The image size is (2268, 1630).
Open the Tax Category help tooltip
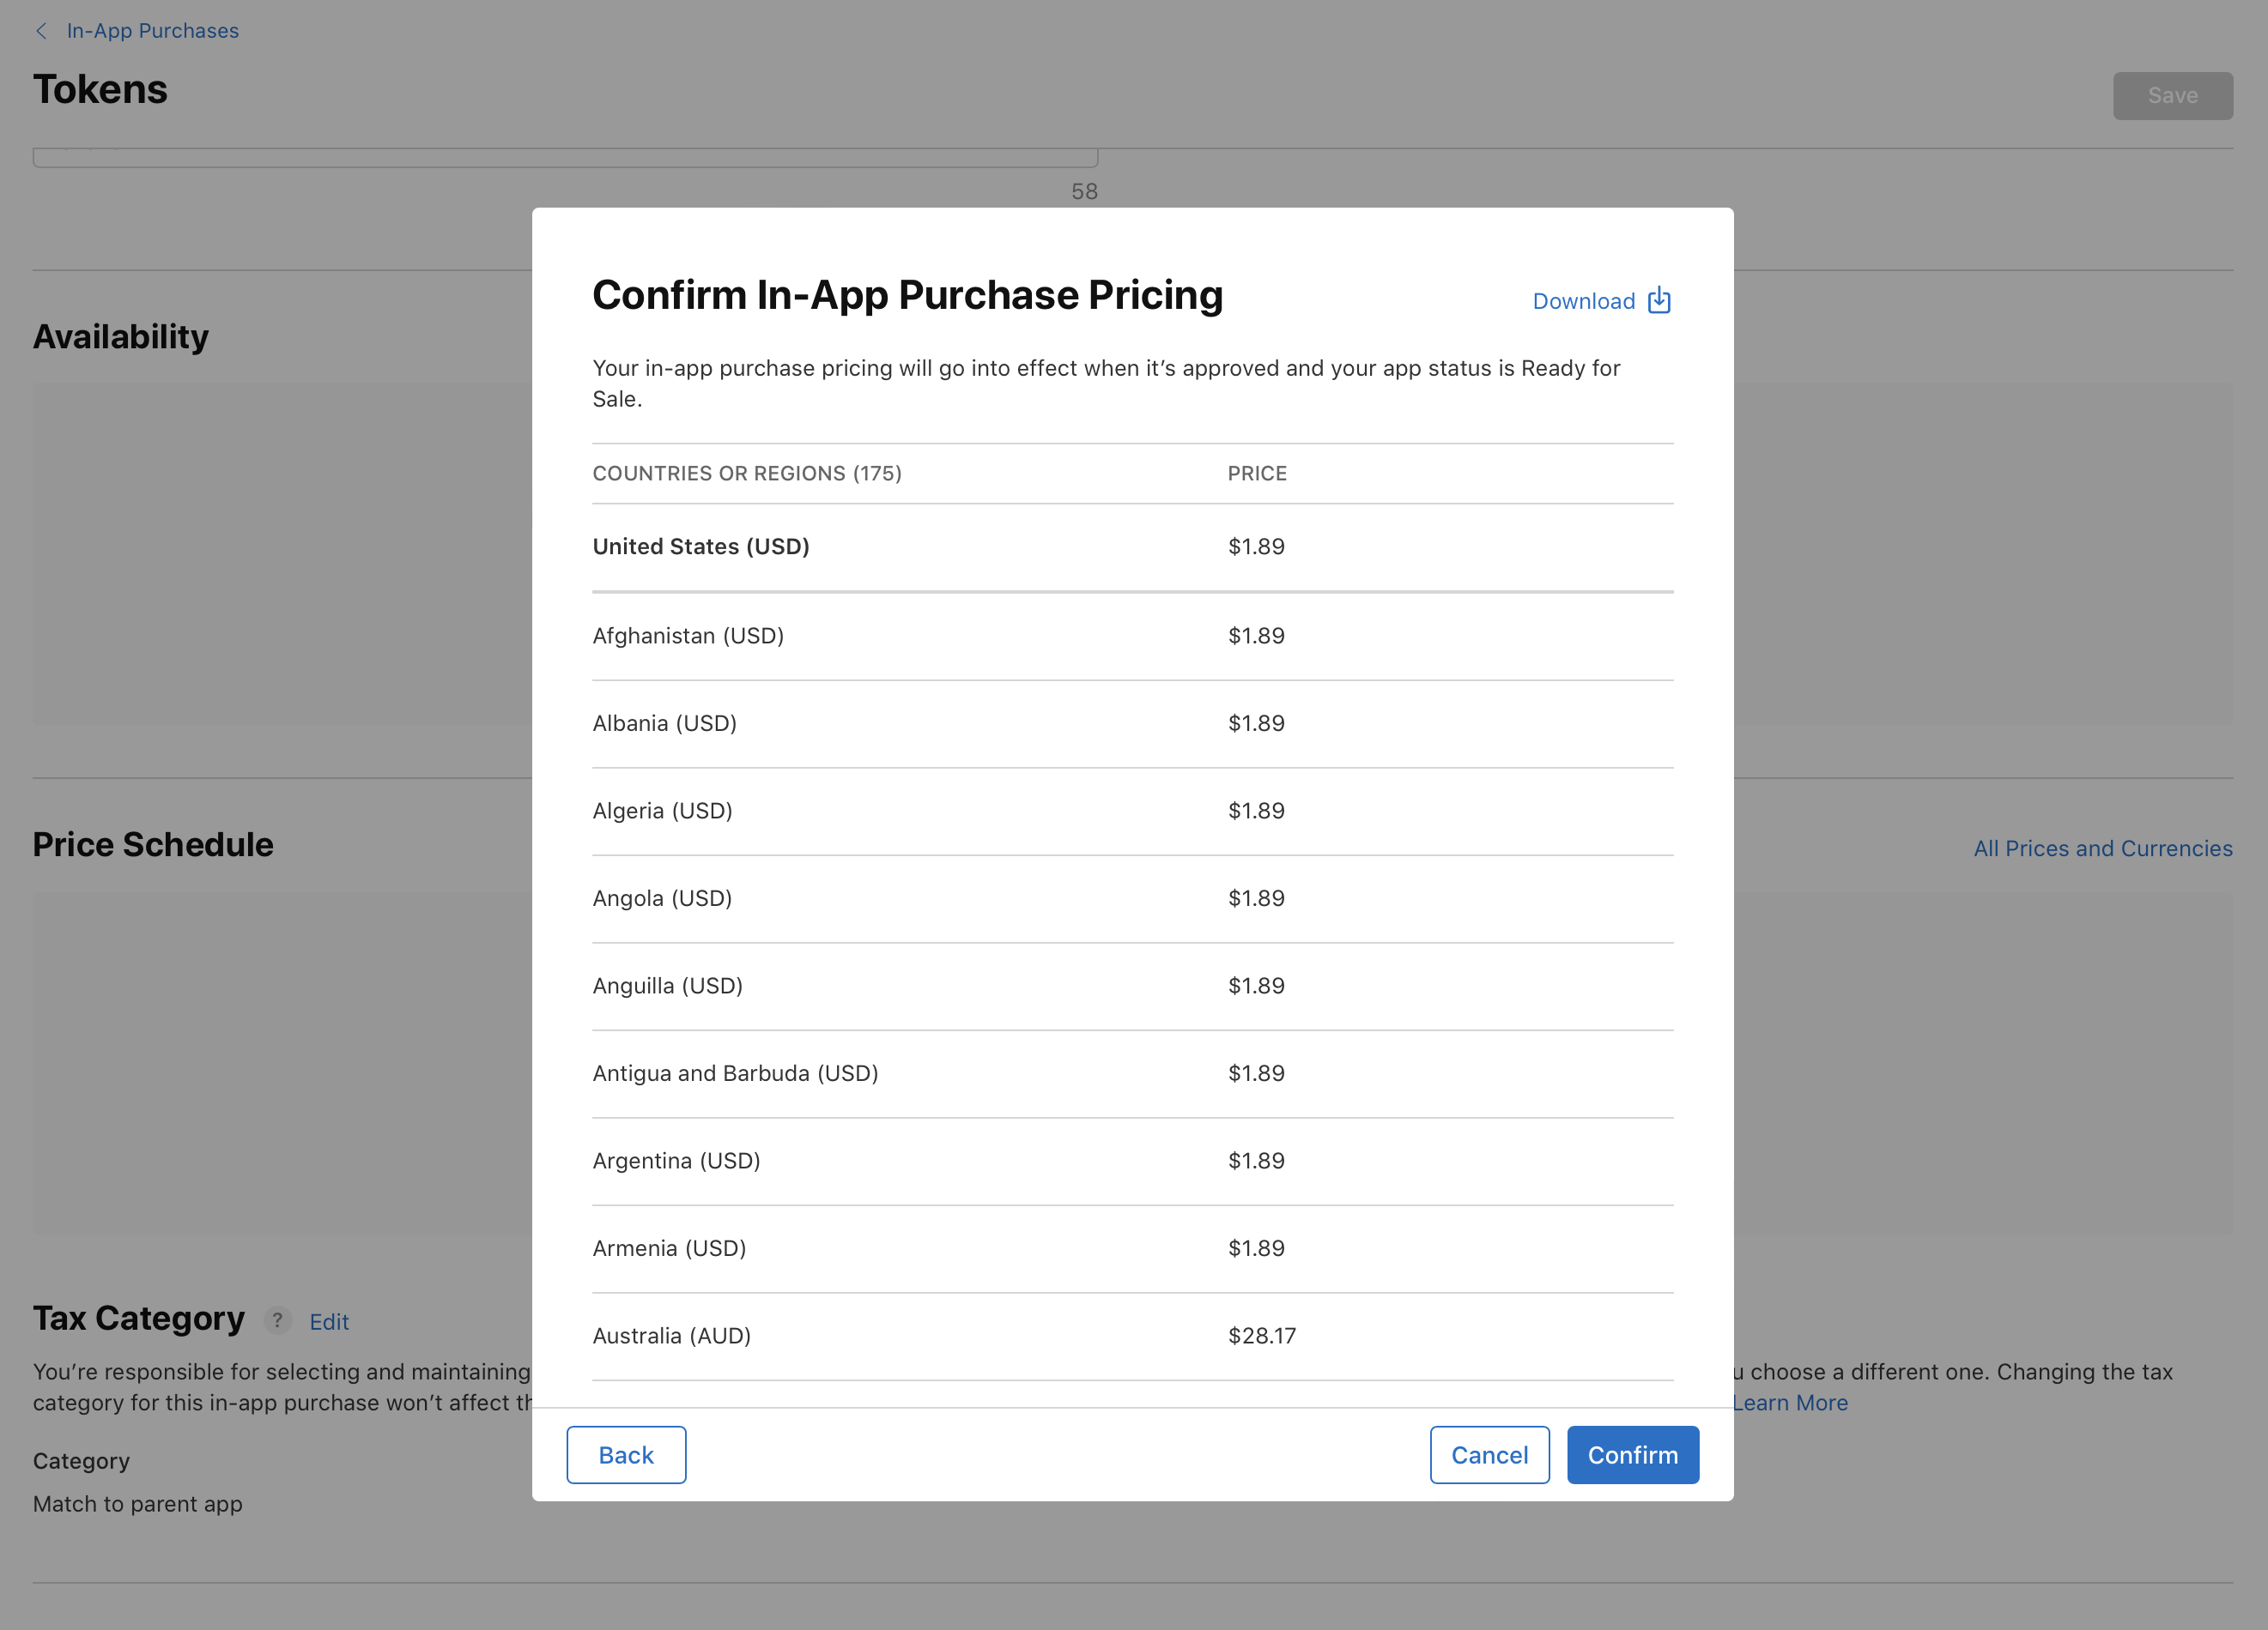pyautogui.click(x=277, y=1320)
